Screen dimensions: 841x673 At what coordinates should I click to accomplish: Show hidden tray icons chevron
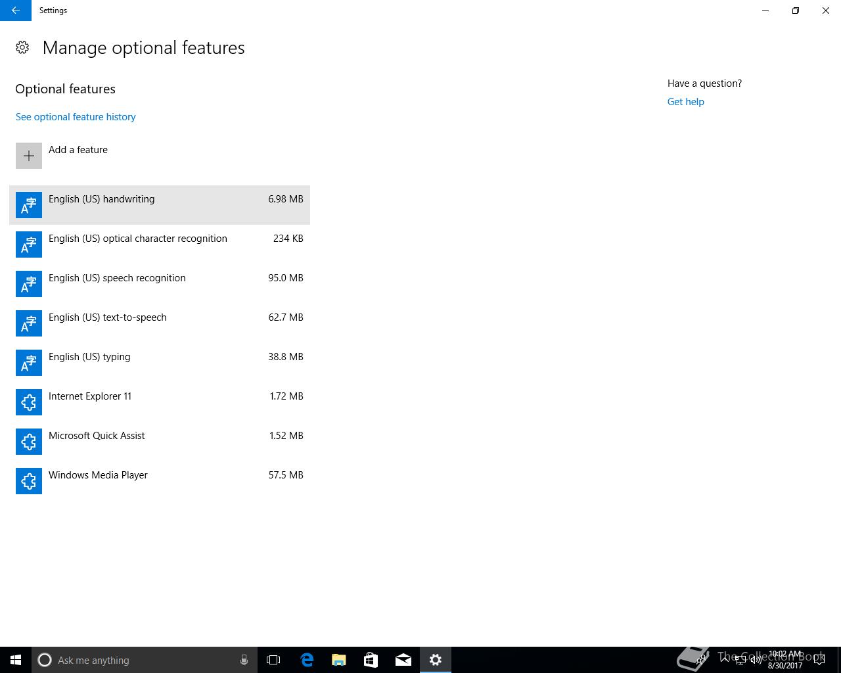click(x=725, y=660)
